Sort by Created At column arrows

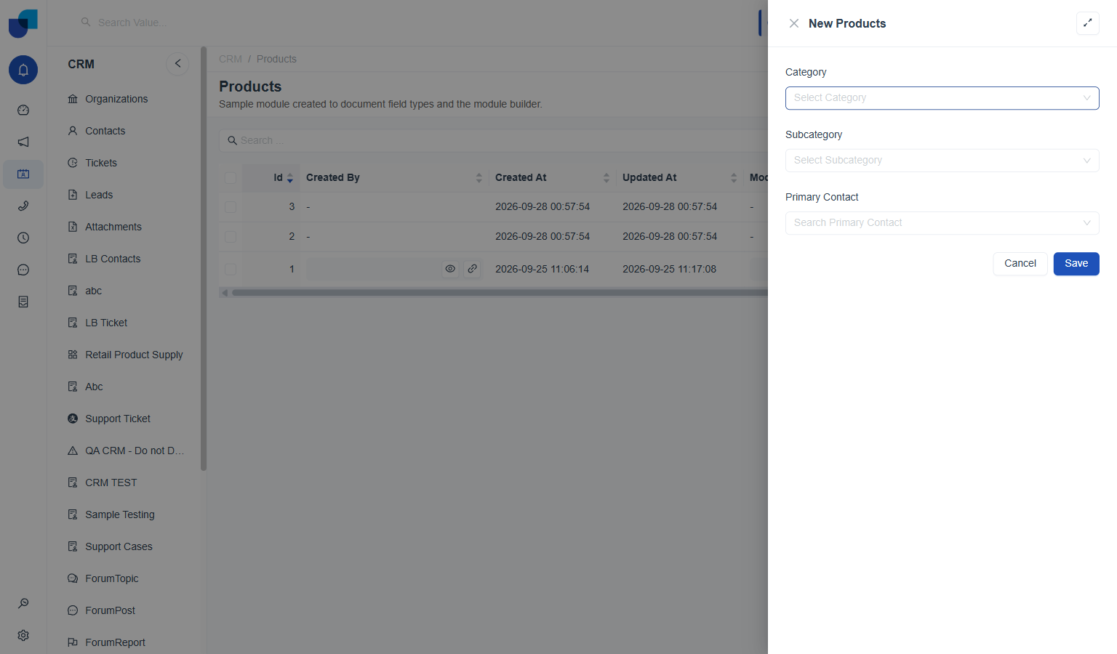tap(606, 178)
